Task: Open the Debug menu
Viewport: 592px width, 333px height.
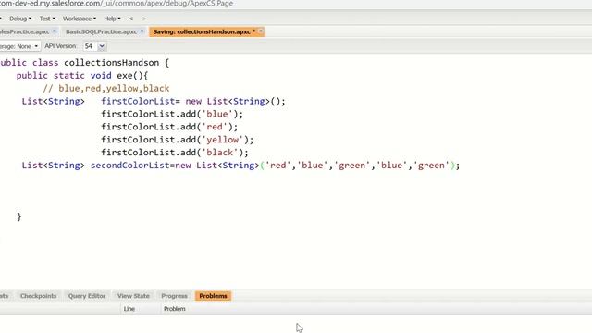Action: [x=20, y=18]
